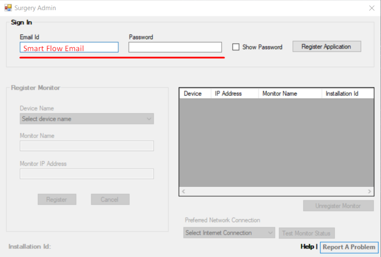Click the Report A Problem button
The height and width of the screenshot is (257, 381).
[x=349, y=247]
